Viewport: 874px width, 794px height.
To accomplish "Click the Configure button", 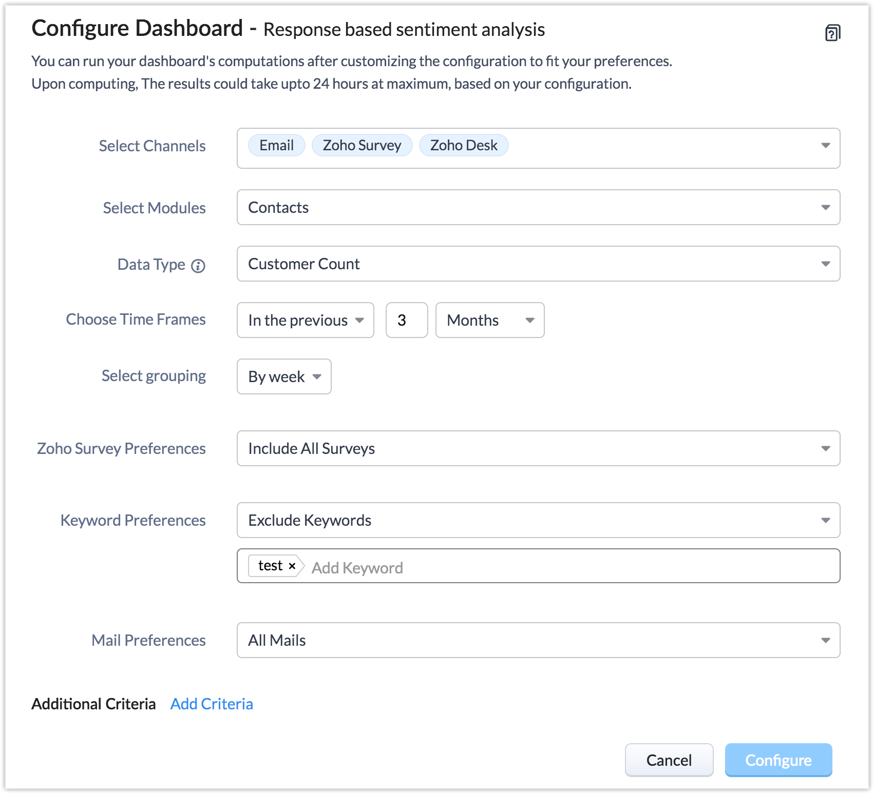I will [778, 760].
